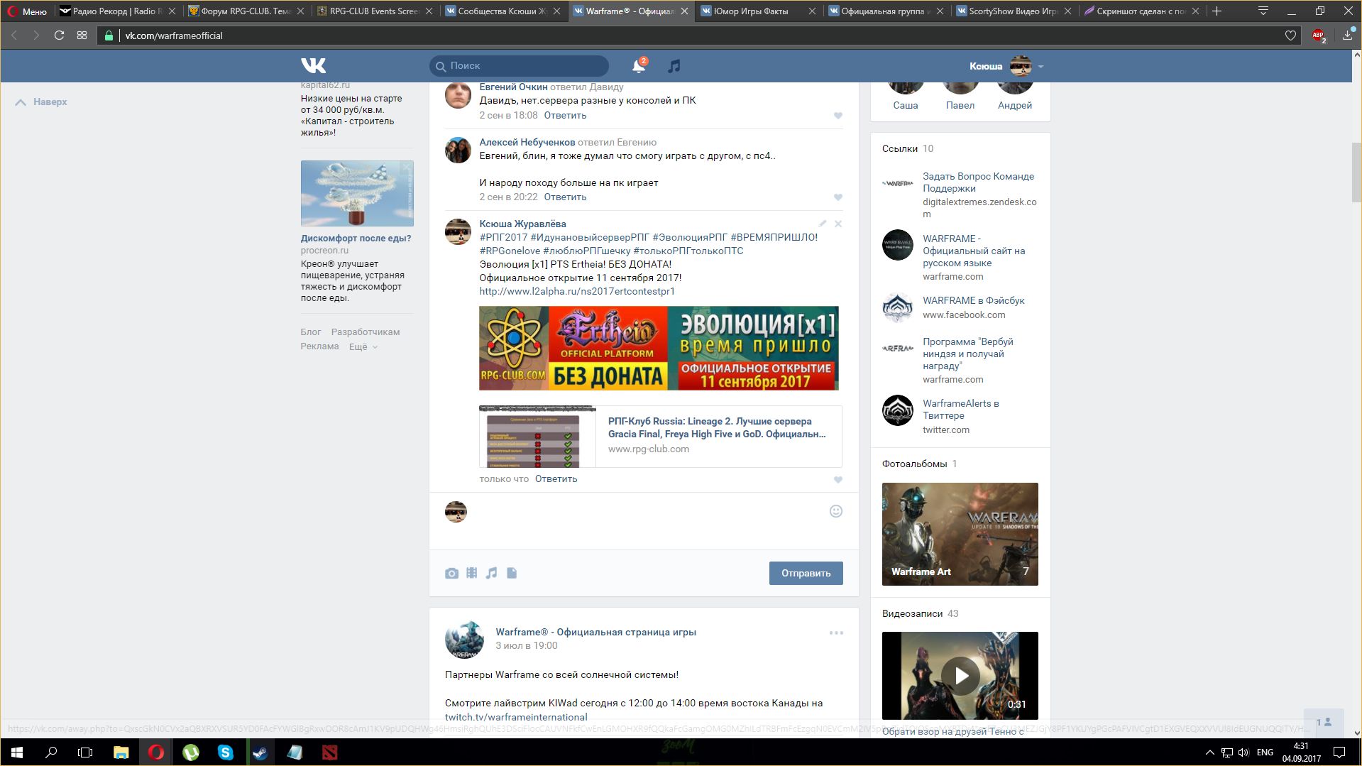
Task: Expand the Ещё footer menu
Action: click(x=363, y=346)
